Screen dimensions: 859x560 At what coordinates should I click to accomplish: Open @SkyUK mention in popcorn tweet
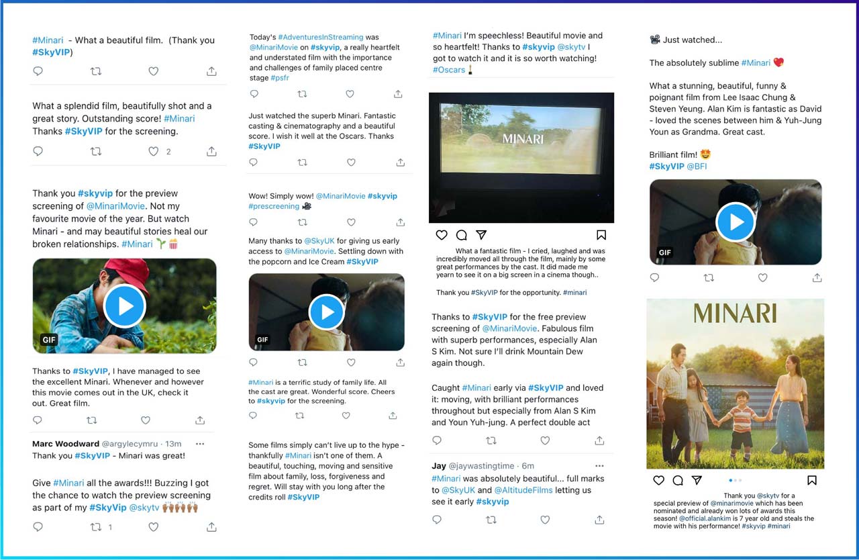(319, 241)
